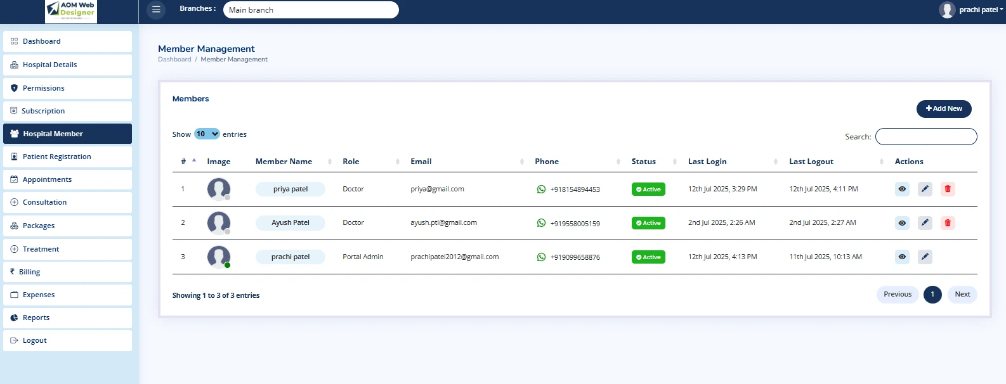Click the Add New button
This screenshot has height=384, width=1006.
(943, 108)
